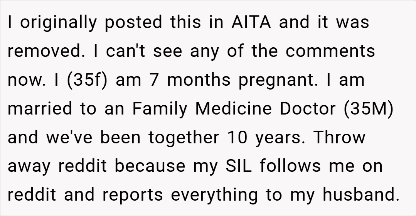The image size is (416, 216).
Task: Click the word "Throw"
Action: point(339,138)
